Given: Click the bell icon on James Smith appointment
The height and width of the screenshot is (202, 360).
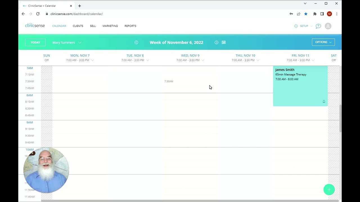Looking at the screenshot, I should 324,102.
